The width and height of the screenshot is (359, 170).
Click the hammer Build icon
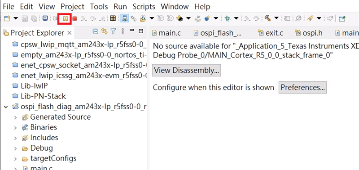[x=267, y=18]
